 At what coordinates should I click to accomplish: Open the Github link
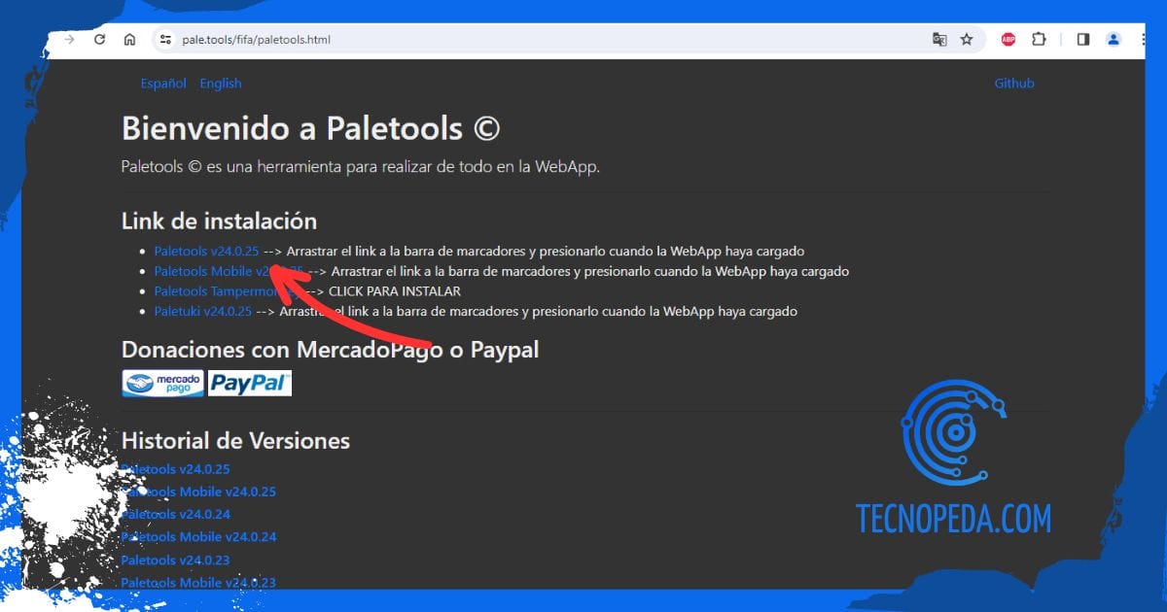coord(1014,84)
